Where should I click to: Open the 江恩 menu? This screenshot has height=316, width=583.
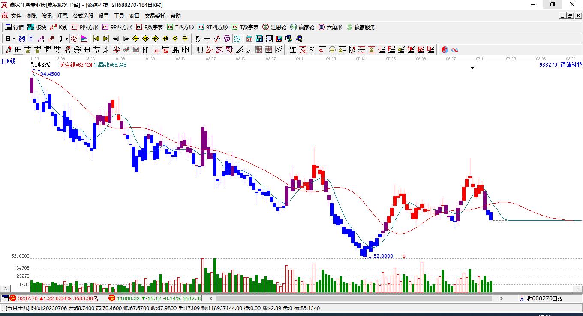tap(63, 16)
